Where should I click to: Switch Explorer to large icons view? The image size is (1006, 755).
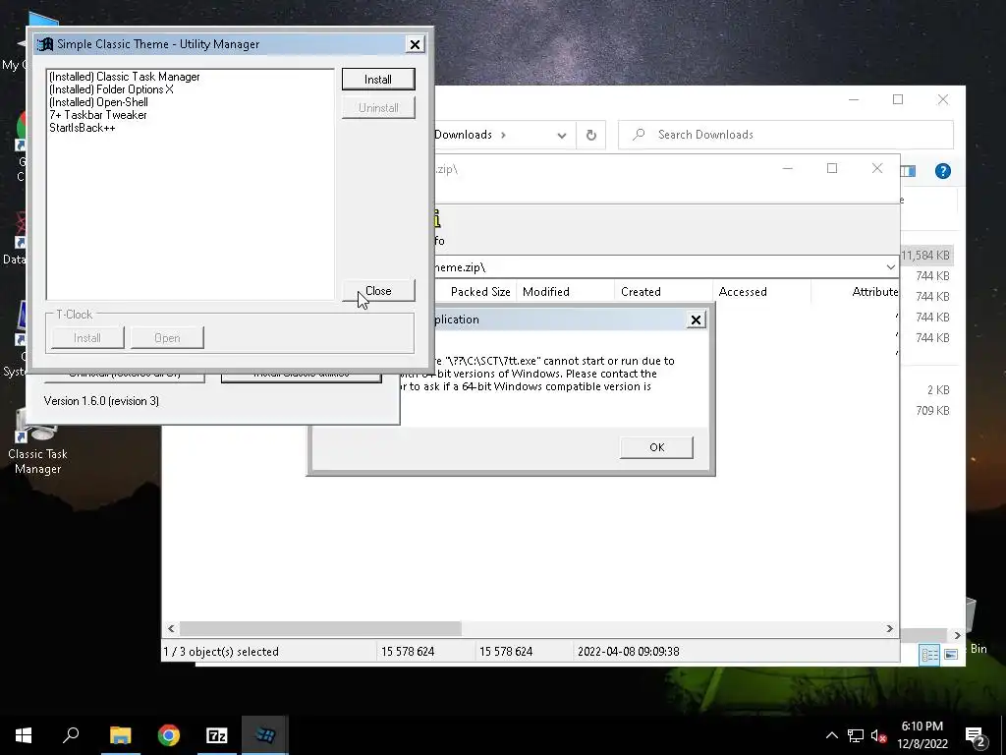951,654
